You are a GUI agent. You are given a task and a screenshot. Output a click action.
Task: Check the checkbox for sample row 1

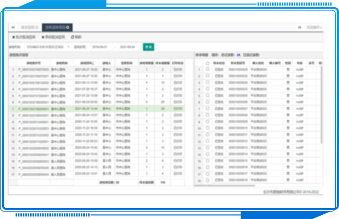[208, 69]
